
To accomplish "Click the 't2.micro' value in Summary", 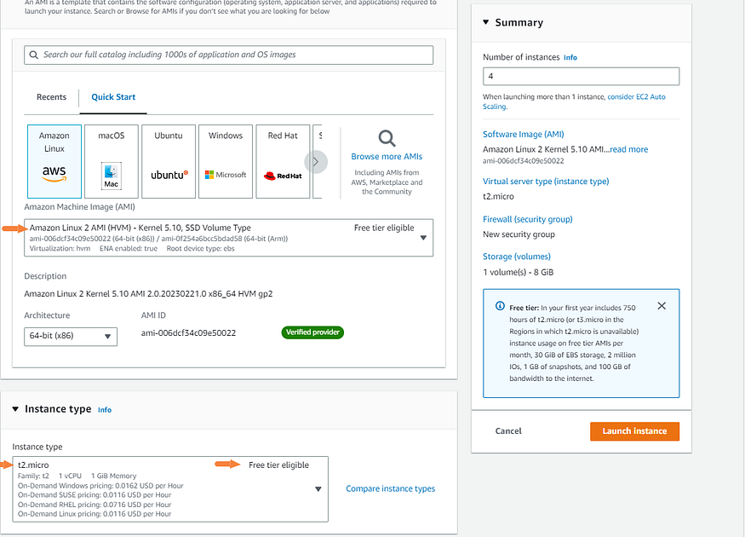I will point(498,196).
